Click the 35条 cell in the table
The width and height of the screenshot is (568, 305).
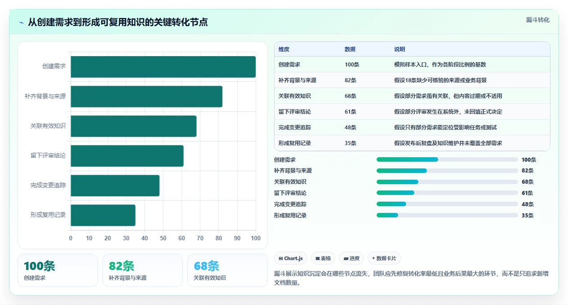pyautogui.click(x=351, y=143)
